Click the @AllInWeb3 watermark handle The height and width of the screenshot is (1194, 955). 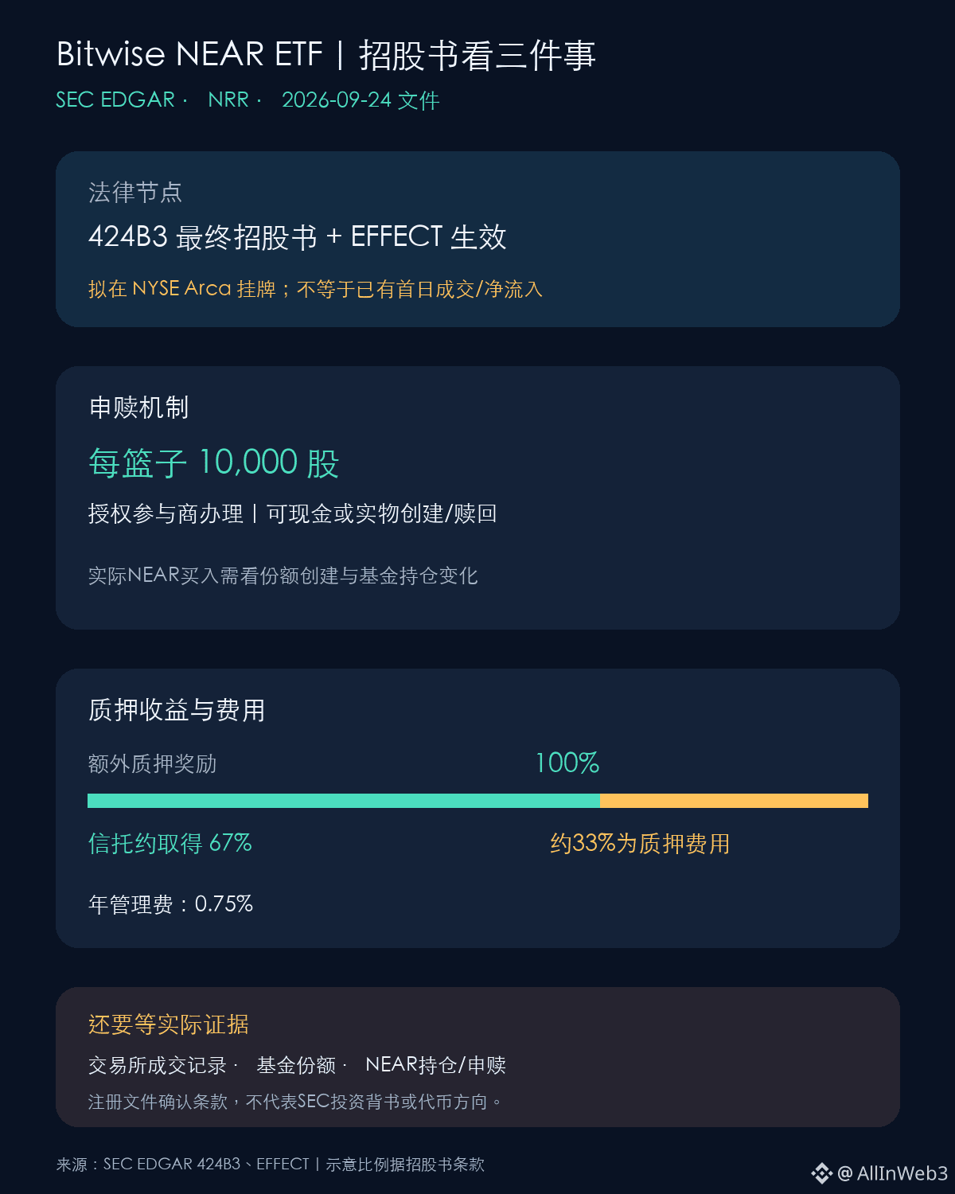tap(892, 1173)
